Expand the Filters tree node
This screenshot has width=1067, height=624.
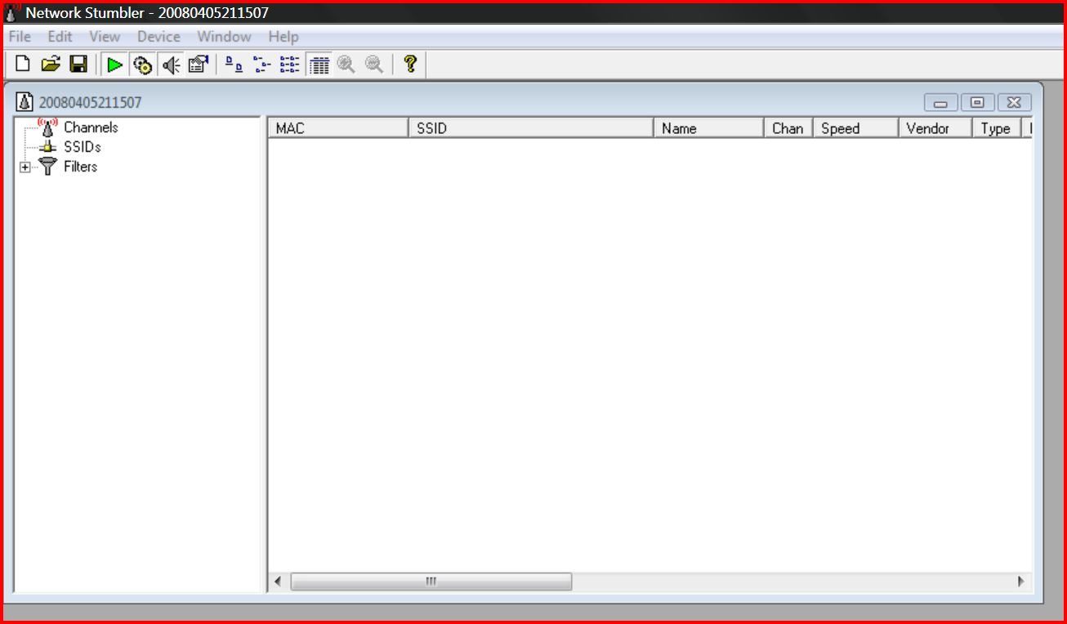[25, 167]
